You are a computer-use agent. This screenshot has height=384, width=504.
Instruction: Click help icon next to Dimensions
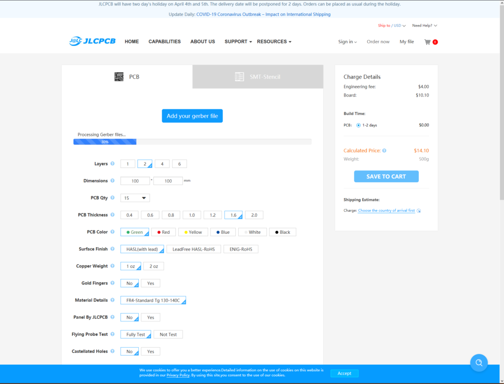click(113, 180)
